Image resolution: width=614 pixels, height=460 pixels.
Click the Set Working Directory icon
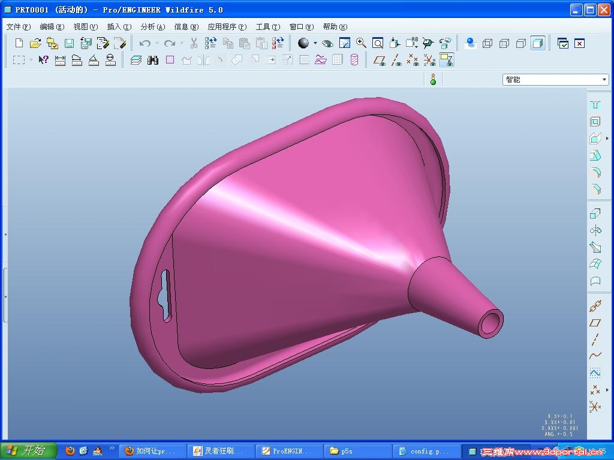tap(52, 43)
